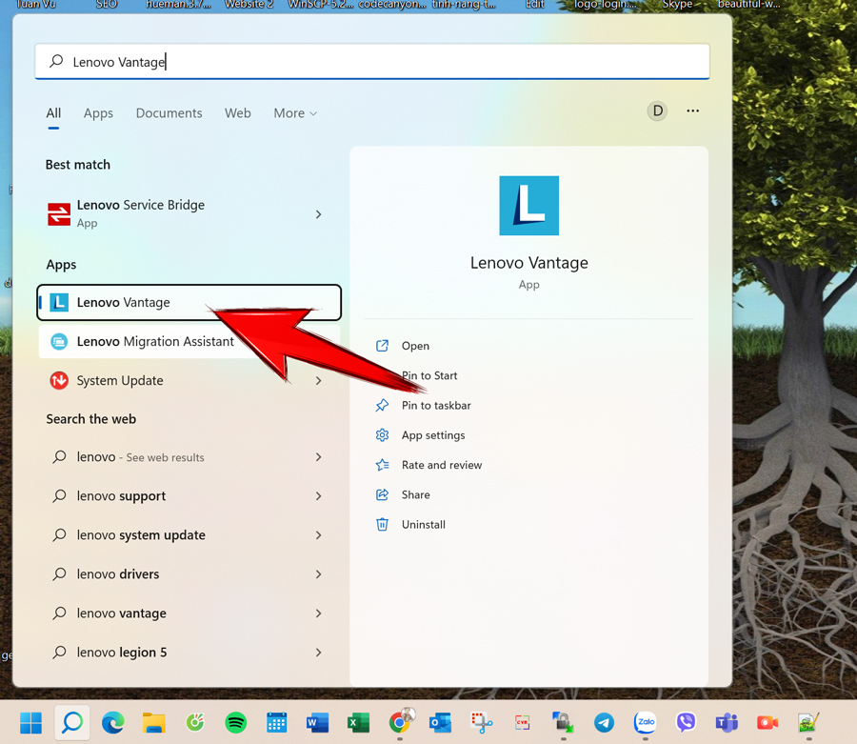This screenshot has height=744, width=857.
Task: Select Pin to taskbar option
Action: point(436,405)
